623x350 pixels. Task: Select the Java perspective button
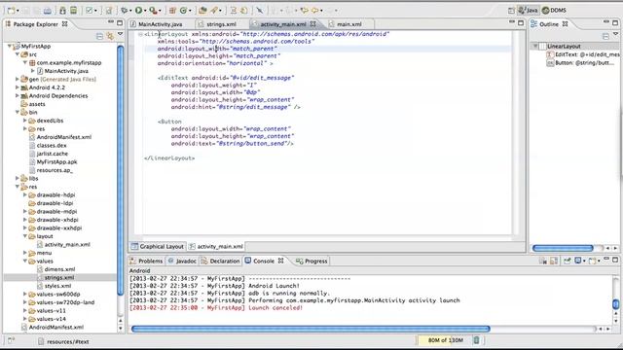click(x=528, y=11)
